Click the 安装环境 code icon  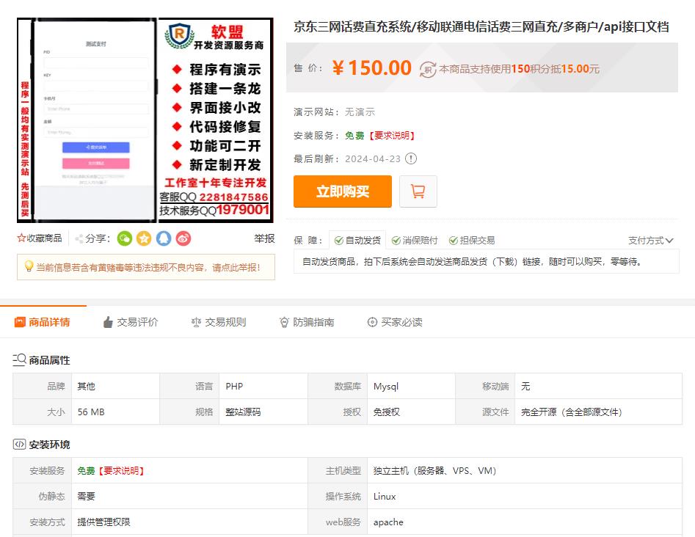[x=19, y=444]
